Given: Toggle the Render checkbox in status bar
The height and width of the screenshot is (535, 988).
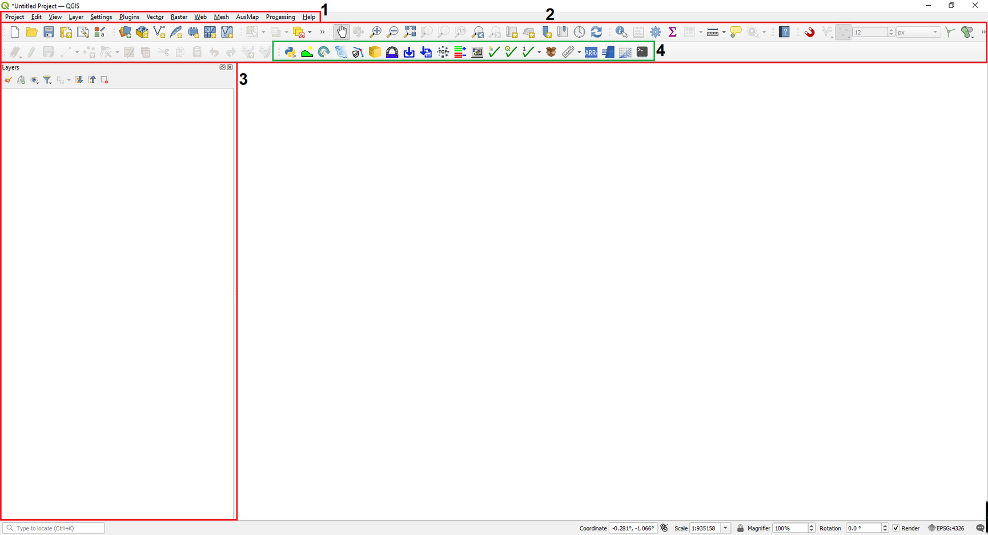Looking at the screenshot, I should (x=897, y=528).
